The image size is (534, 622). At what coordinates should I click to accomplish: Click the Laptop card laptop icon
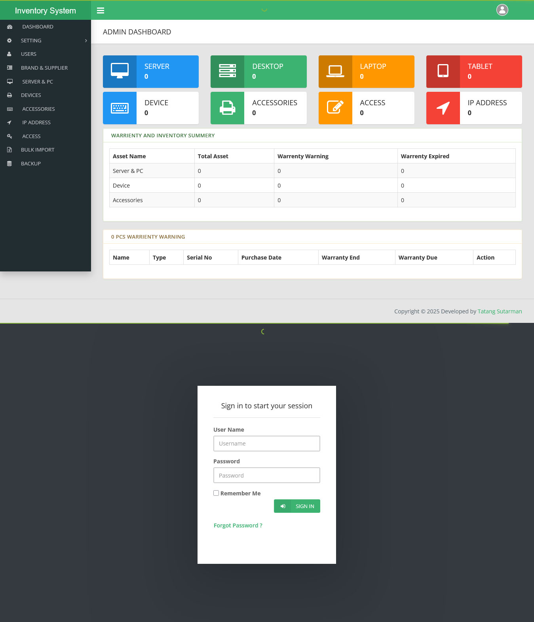point(335,71)
